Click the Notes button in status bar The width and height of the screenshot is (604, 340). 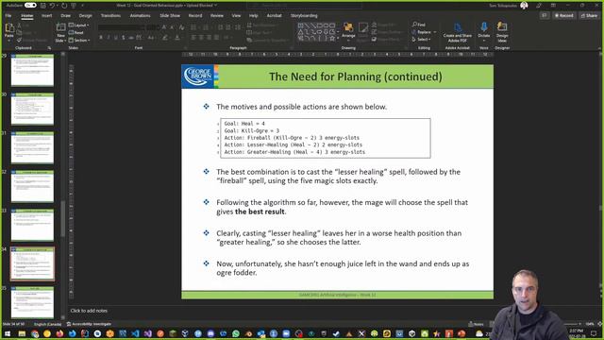(476, 324)
